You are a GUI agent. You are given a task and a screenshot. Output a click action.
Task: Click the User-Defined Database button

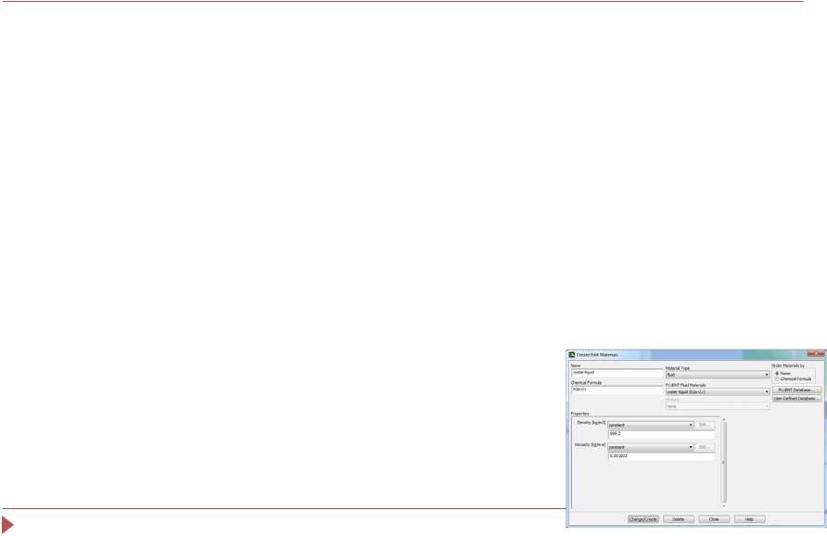(796, 399)
